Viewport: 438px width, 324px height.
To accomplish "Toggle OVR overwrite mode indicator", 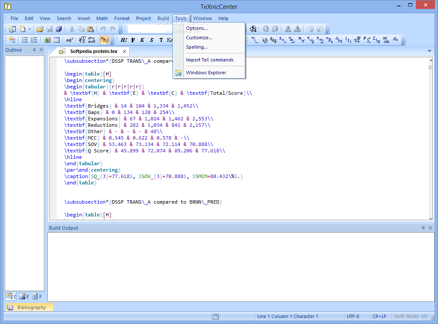I will click(399, 316).
